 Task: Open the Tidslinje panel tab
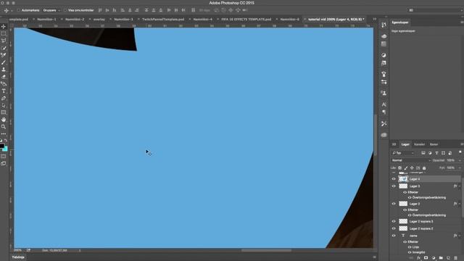click(18, 257)
